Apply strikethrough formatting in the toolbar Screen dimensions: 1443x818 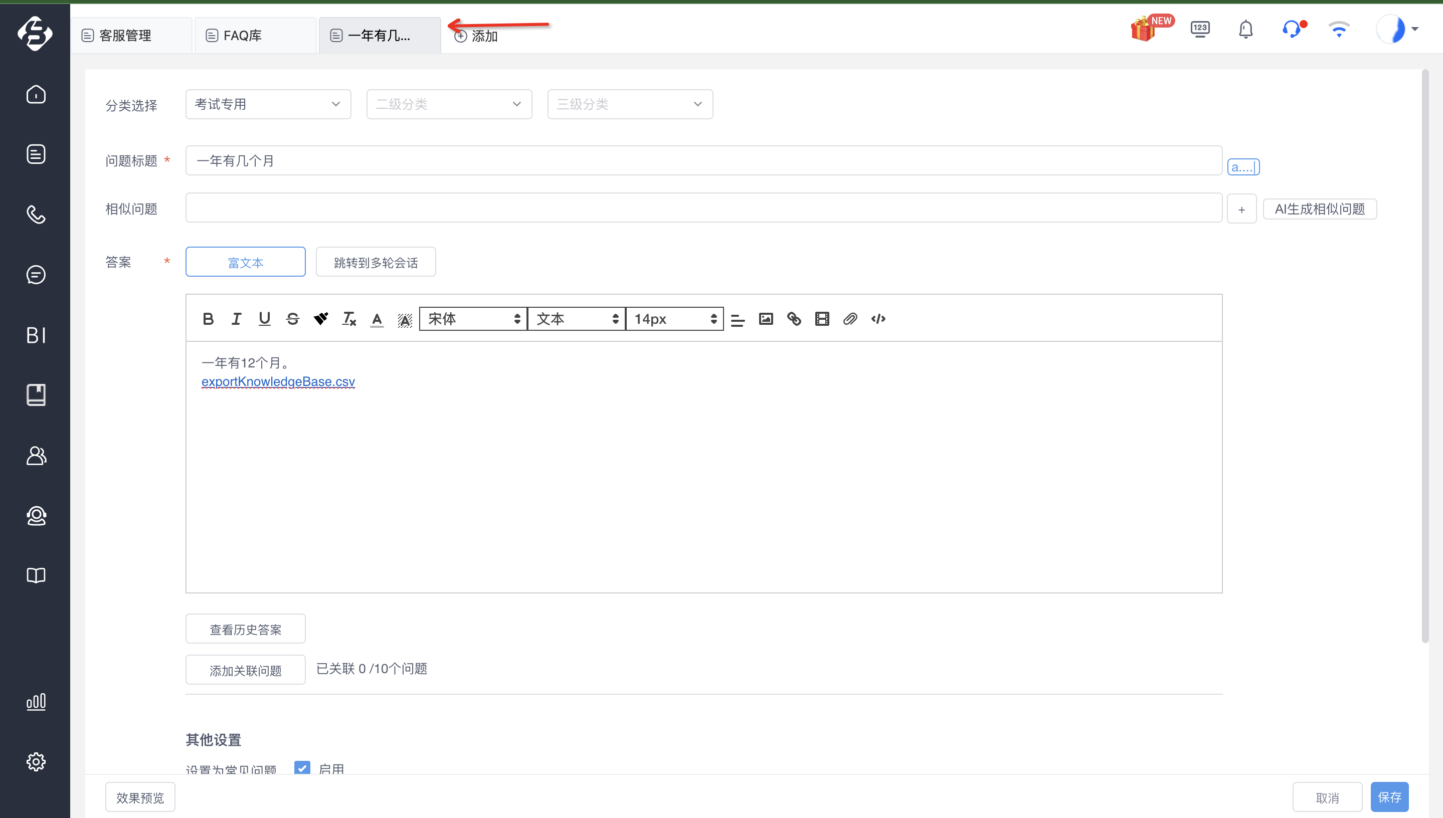292,319
